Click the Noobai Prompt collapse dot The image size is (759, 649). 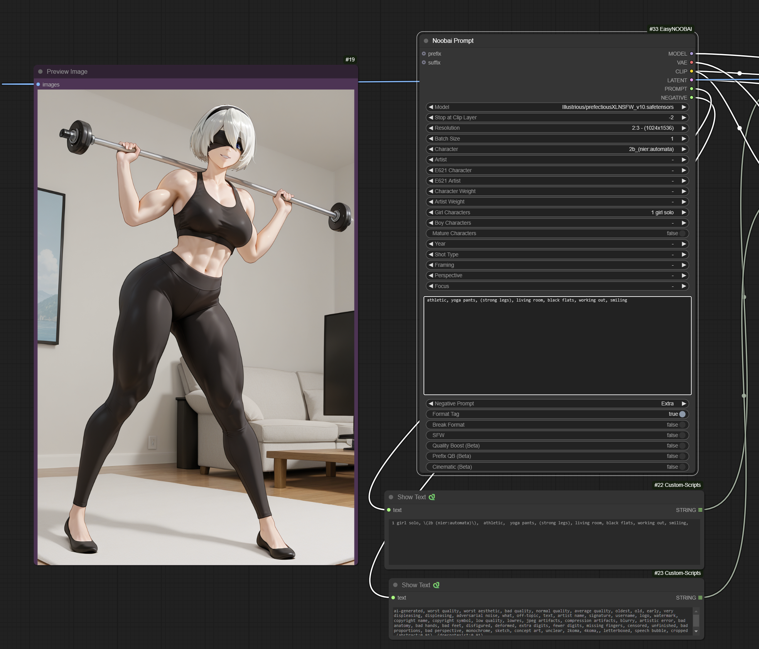click(426, 41)
